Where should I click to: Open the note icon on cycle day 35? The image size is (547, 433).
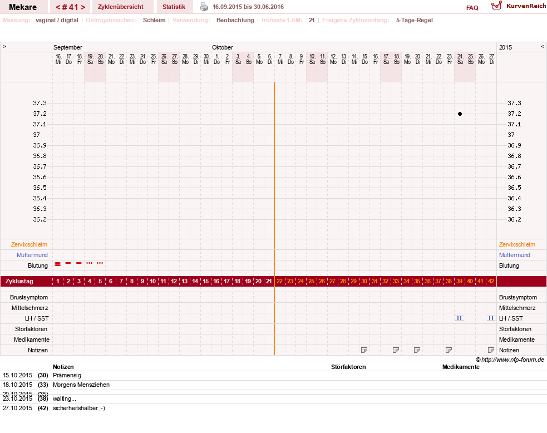[x=417, y=350]
